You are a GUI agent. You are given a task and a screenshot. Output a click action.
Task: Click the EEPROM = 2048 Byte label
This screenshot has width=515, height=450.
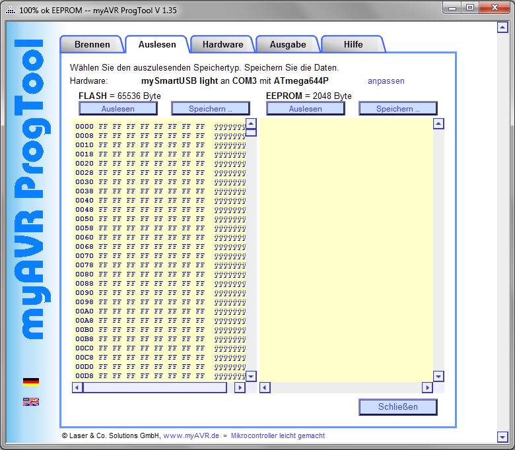[309, 96]
